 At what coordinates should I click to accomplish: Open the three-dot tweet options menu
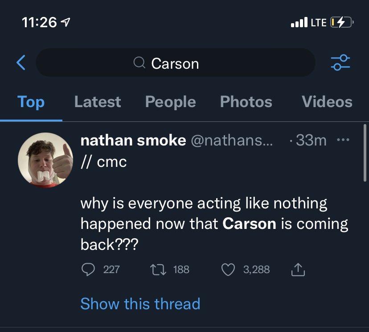point(343,140)
